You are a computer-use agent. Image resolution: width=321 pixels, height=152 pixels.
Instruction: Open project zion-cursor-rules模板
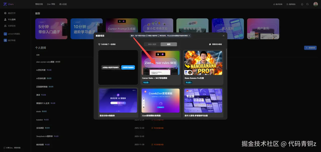pos(45,62)
